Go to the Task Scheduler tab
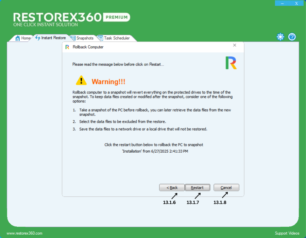The width and height of the screenshot is (306, 238). tap(114, 38)
